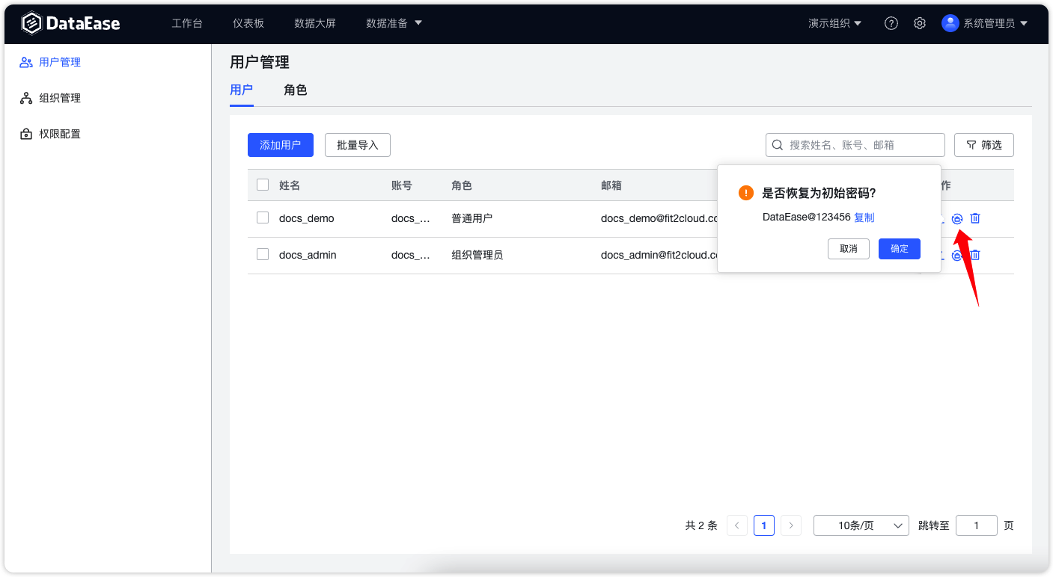This screenshot has height=577, width=1053.
Task: Delete the docs_demo user
Action: [x=975, y=219]
